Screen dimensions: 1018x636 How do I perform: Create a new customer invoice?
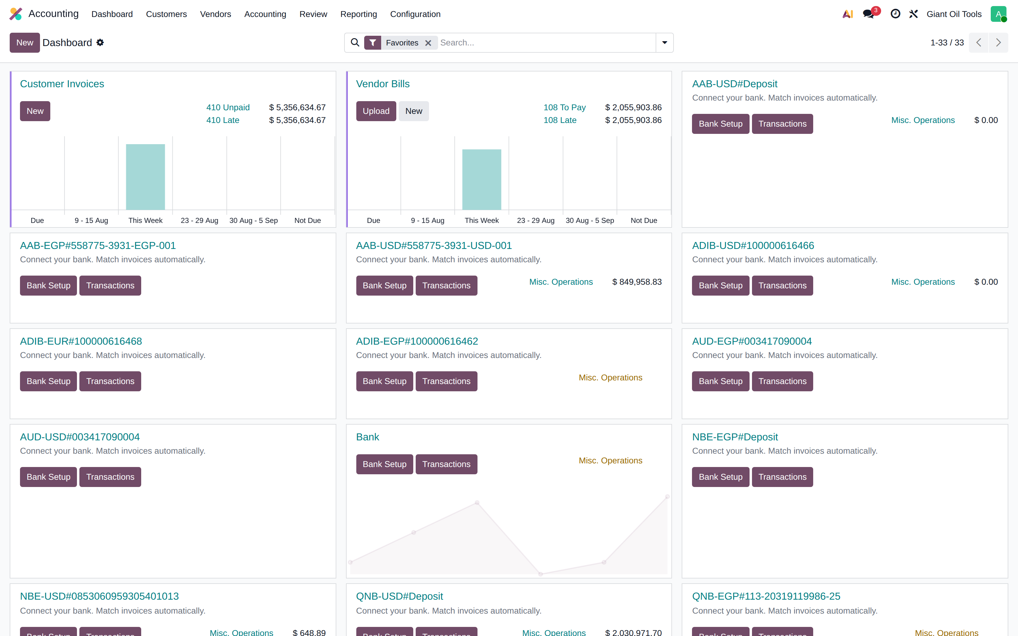point(35,111)
